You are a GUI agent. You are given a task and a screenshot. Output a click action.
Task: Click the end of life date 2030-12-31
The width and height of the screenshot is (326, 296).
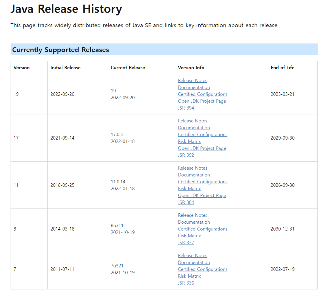[x=283, y=229]
